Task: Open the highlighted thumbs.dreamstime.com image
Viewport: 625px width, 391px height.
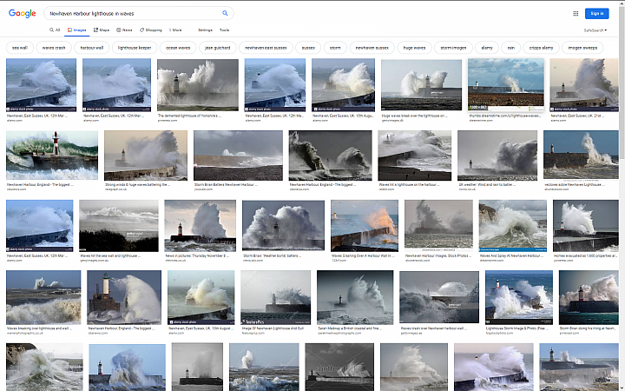Action: 506,85
